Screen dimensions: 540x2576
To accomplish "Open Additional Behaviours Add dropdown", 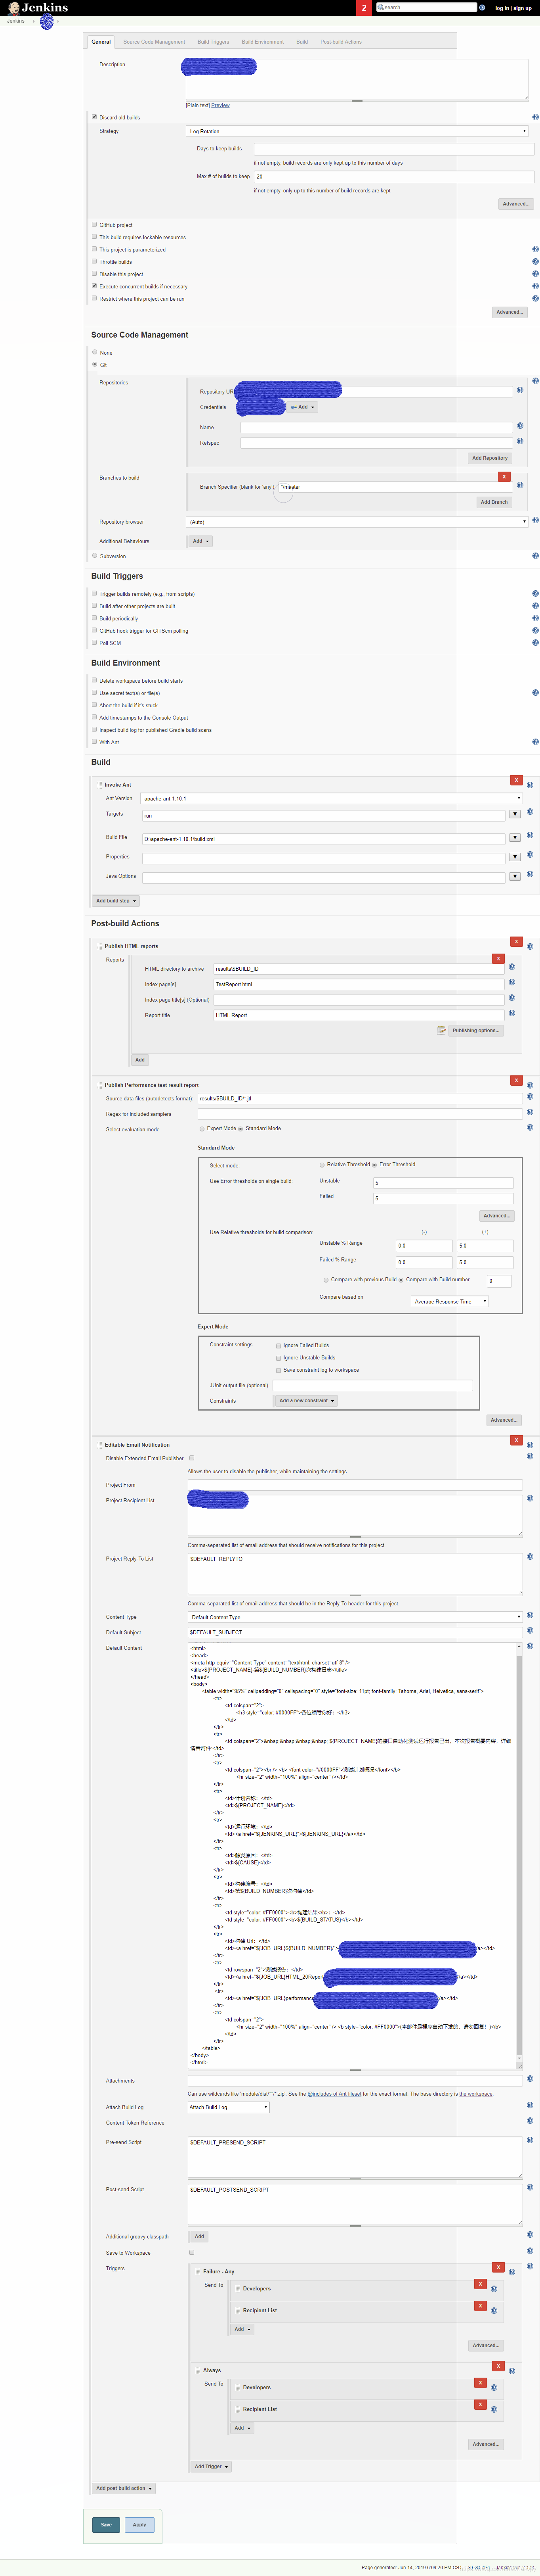I will click(200, 541).
